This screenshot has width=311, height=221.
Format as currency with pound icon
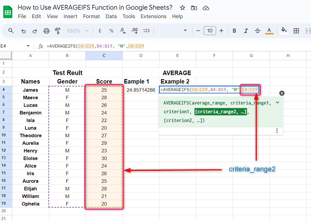[x=100, y=31]
